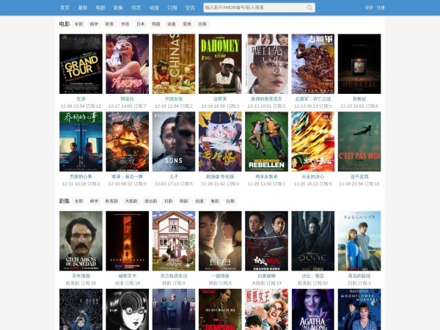Open the Grand Tour movie poster
This screenshot has height=330, width=440.
point(81,64)
